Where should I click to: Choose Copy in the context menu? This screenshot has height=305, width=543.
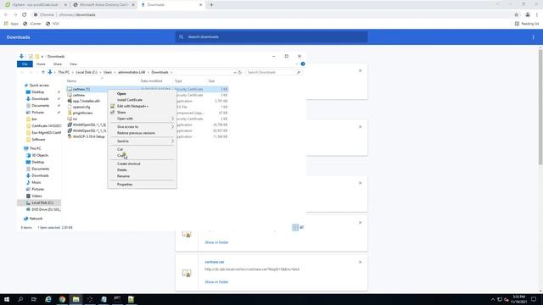[x=120, y=156]
